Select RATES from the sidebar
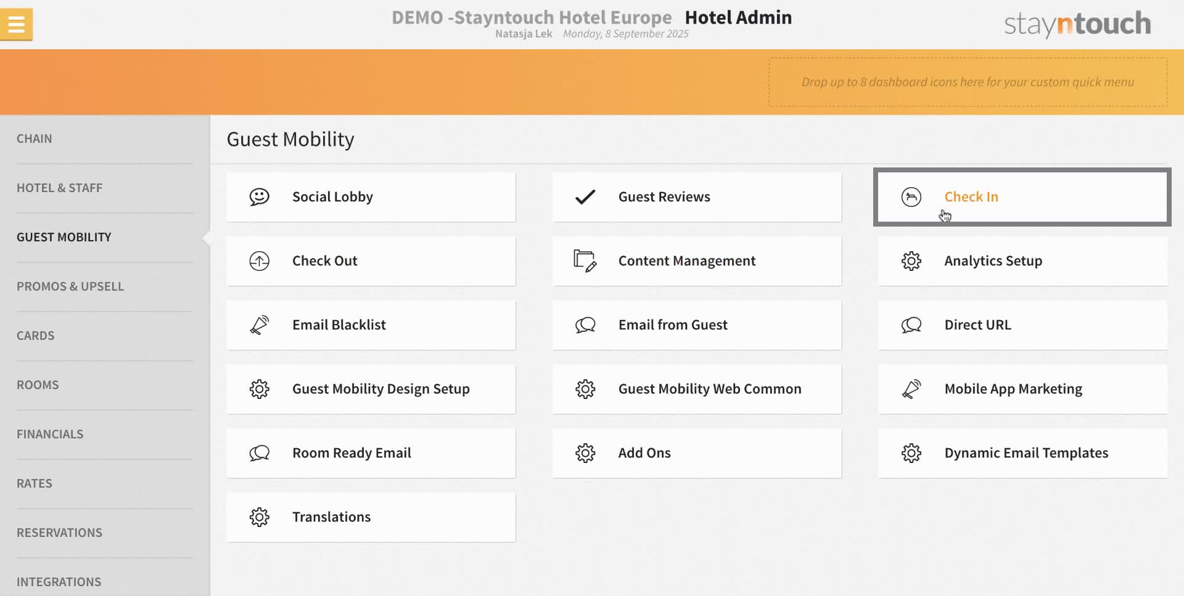1184x596 pixels. [x=35, y=483]
